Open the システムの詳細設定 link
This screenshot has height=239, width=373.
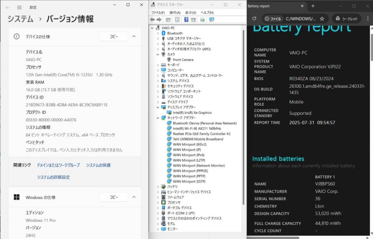click(x=53, y=177)
